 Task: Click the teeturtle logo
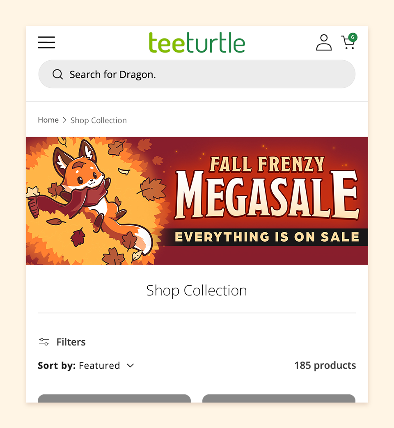coord(197,42)
